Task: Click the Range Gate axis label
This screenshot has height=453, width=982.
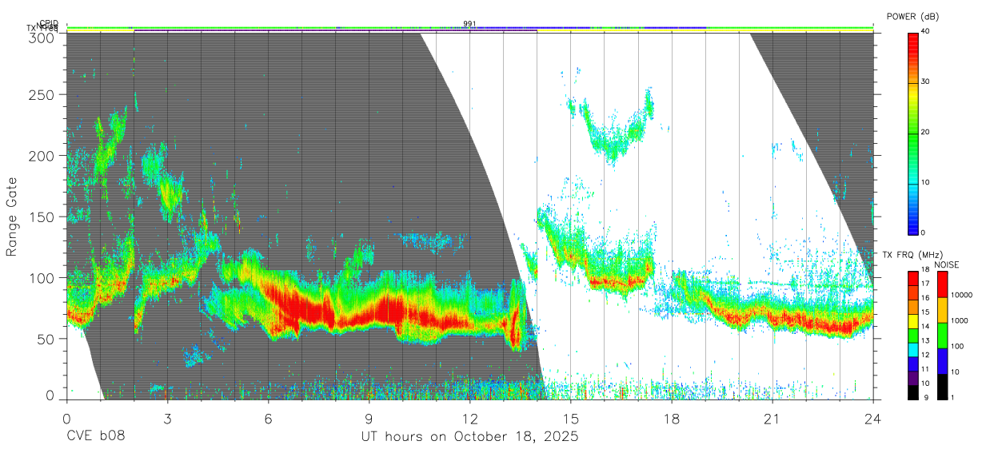Action: point(12,217)
